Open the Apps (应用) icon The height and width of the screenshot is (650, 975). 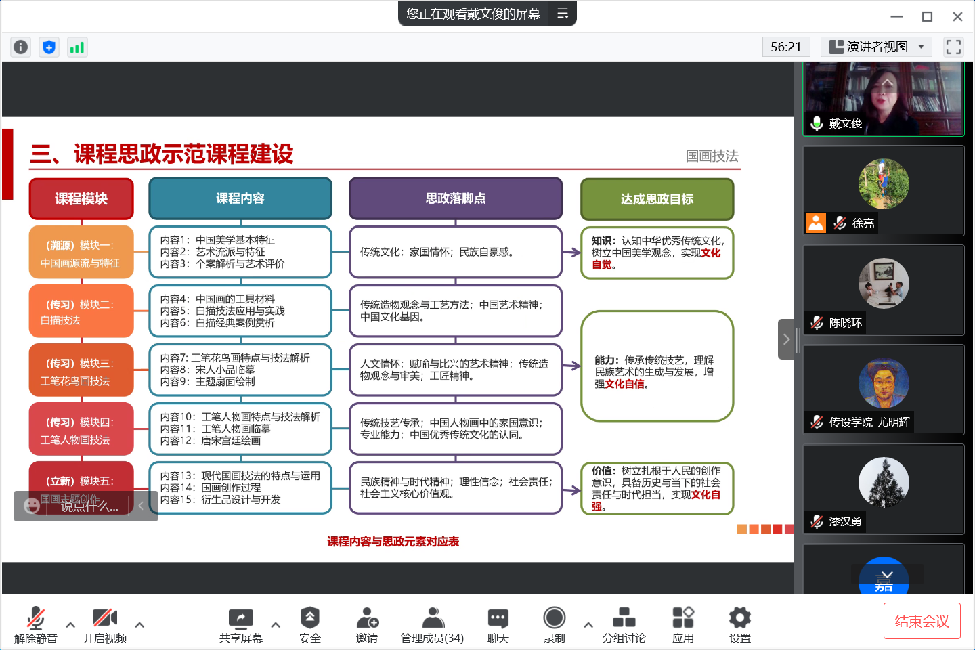tap(682, 624)
